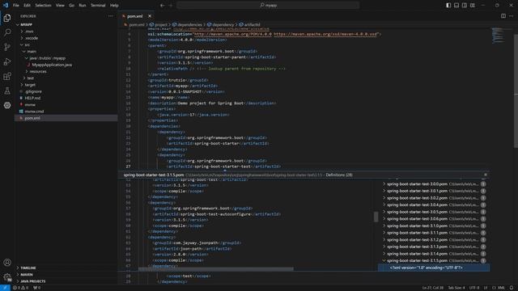Open MyappApplication.java in Explorer

(x=52, y=65)
